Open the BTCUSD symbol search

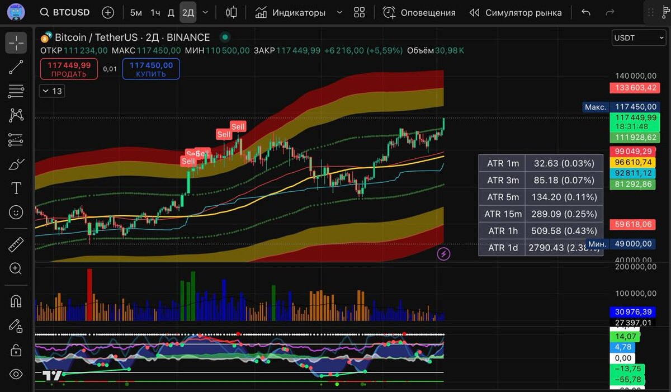click(66, 12)
